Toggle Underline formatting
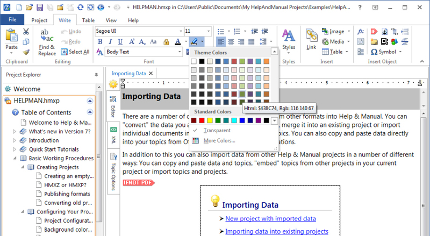This screenshot has width=430, height=236. 120,42
